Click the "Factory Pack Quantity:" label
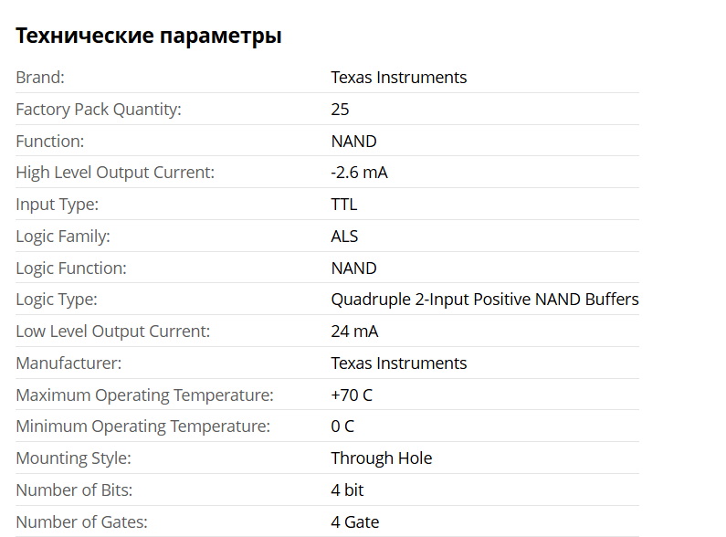The image size is (726, 537). click(99, 110)
